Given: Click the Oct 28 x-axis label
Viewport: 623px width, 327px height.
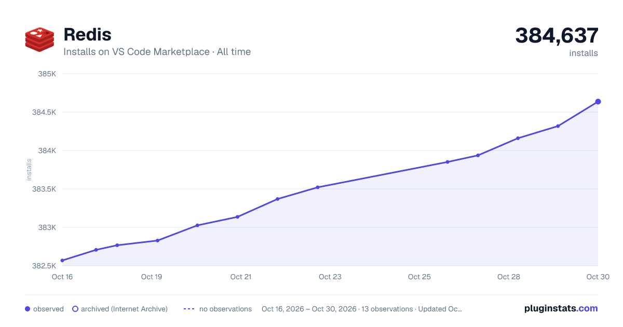Looking at the screenshot, I should (509, 277).
